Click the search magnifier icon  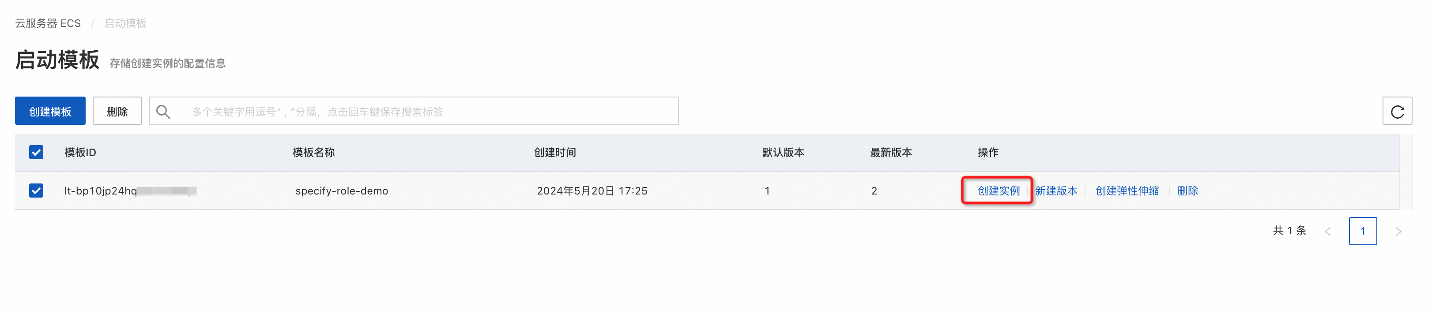click(x=163, y=112)
